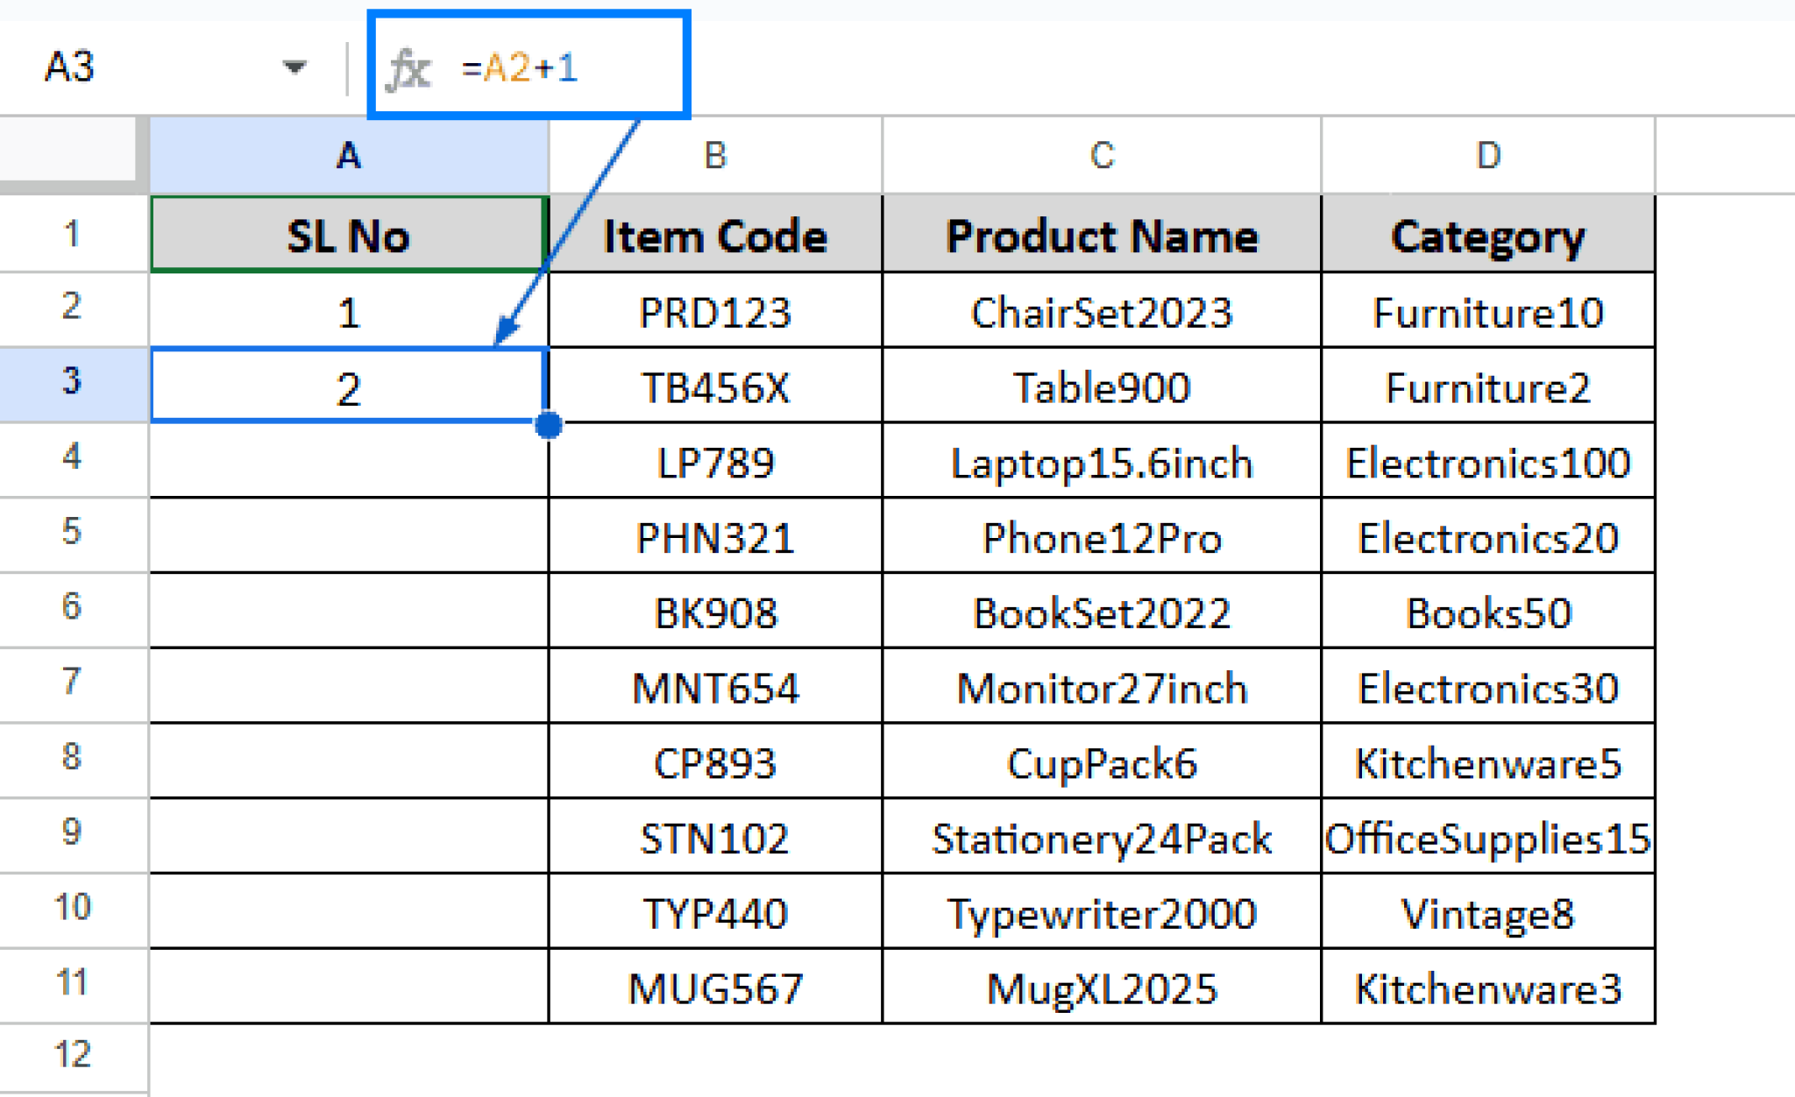
Task: Select the cell containing Laptop15.6inch
Action: point(1101,462)
